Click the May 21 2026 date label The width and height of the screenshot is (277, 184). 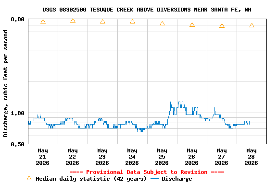click(43, 157)
